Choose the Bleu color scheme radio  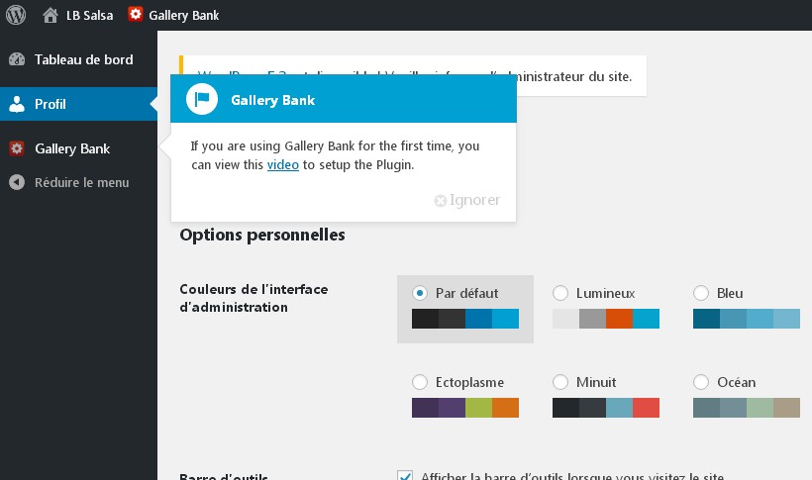pos(701,293)
